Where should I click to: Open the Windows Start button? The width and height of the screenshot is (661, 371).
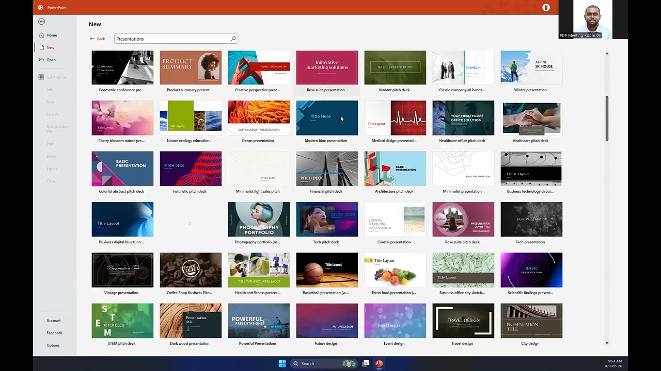pos(282,363)
